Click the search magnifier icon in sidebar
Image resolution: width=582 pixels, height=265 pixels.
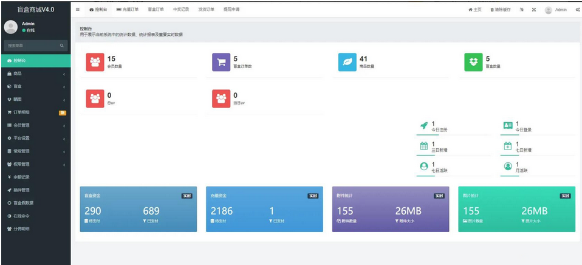tap(62, 46)
